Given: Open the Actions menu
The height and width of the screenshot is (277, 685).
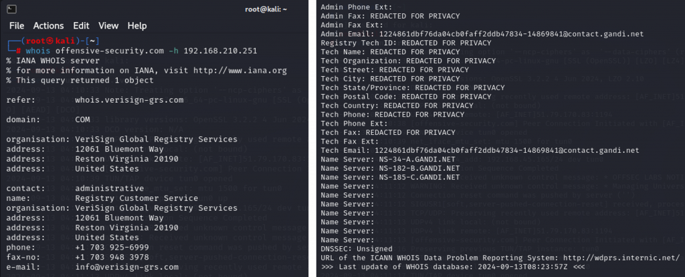Looking at the screenshot, I should 48,26.
